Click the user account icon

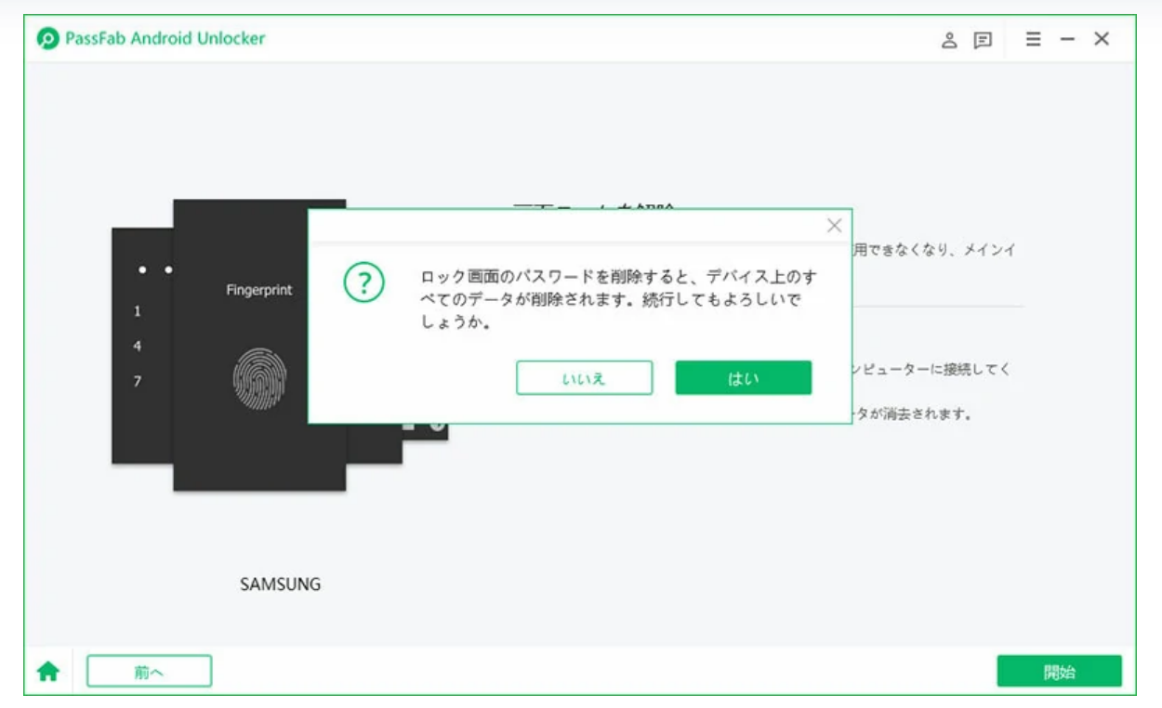pyautogui.click(x=949, y=40)
